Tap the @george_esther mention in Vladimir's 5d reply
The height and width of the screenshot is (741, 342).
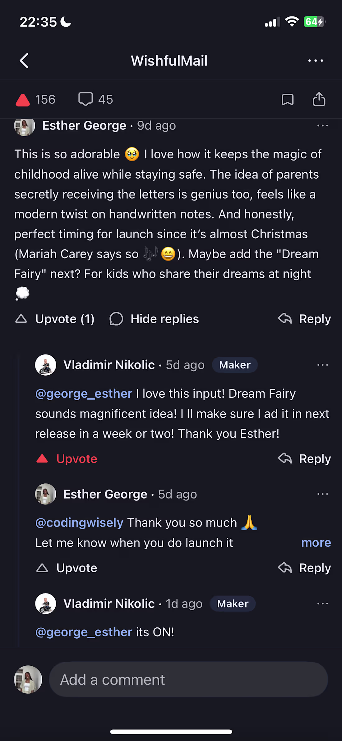coord(84,394)
